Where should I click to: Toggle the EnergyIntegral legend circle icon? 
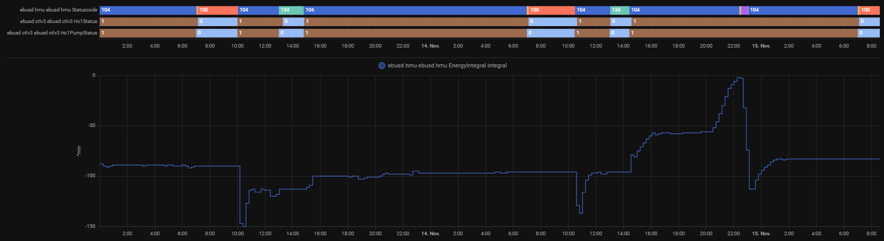coord(382,66)
